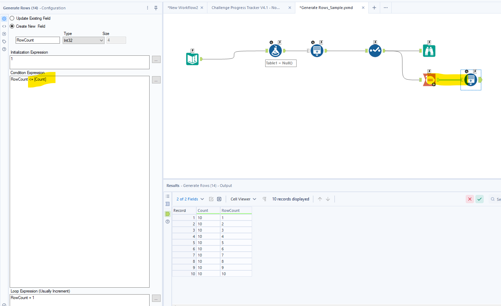
Task: Click the blue checkmark tool in the workflow
Action: click(375, 50)
